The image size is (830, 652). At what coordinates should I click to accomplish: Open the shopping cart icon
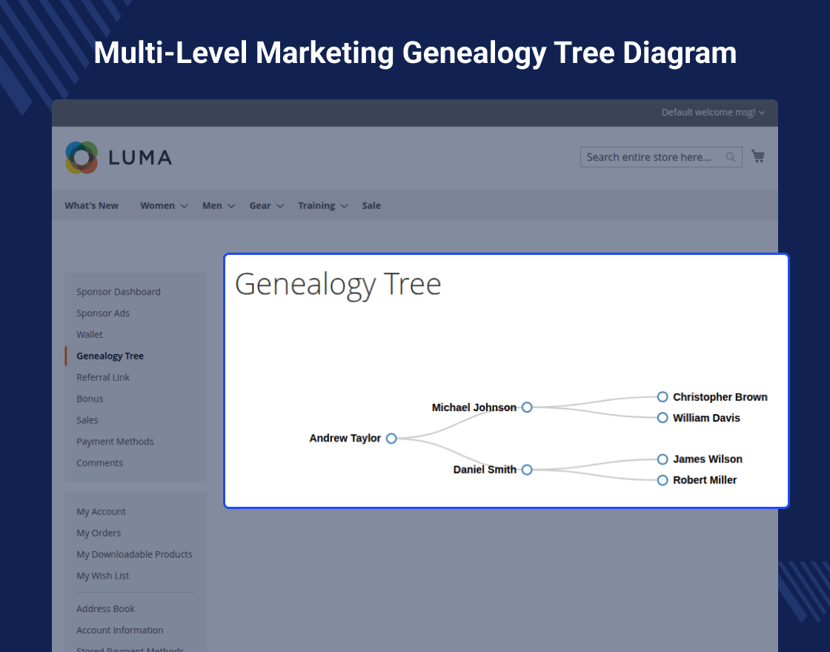[758, 156]
